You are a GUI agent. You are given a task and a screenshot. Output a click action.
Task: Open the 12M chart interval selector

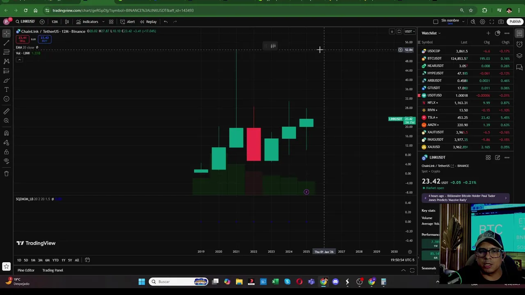pyautogui.click(x=55, y=21)
